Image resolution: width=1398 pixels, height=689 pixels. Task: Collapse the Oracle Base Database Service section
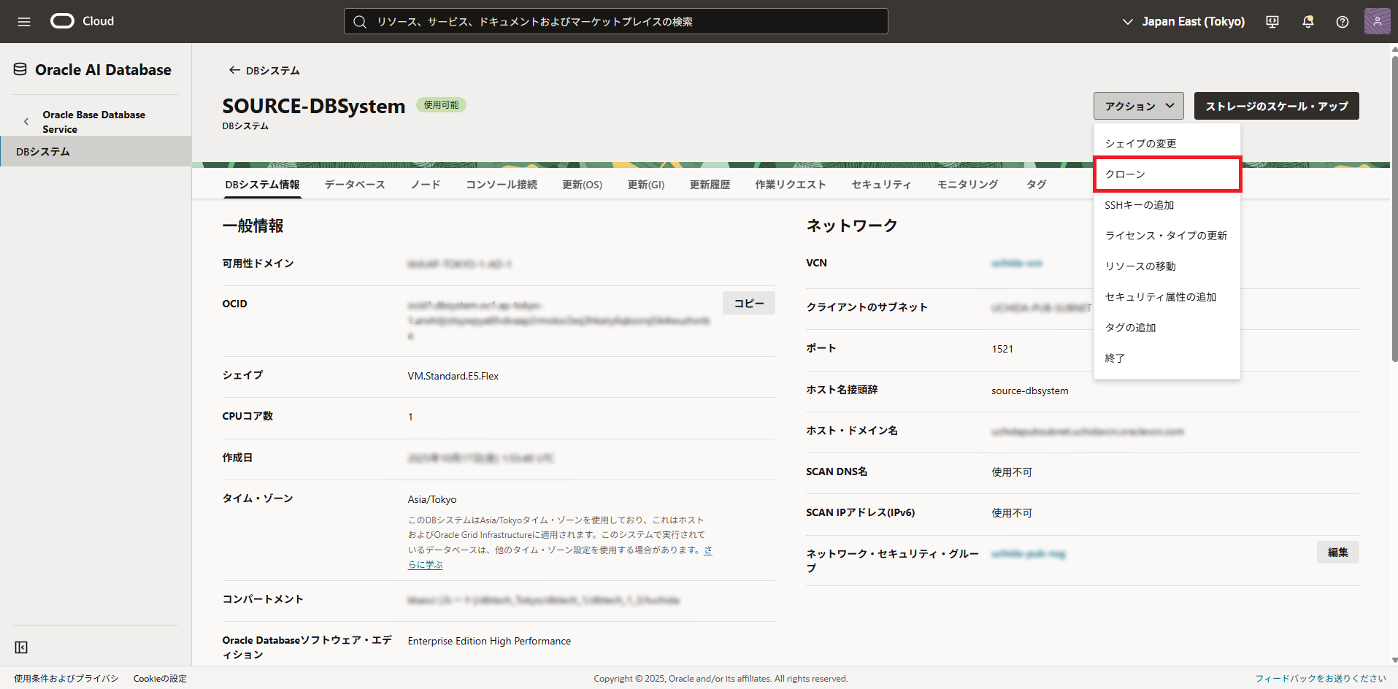tap(26, 121)
